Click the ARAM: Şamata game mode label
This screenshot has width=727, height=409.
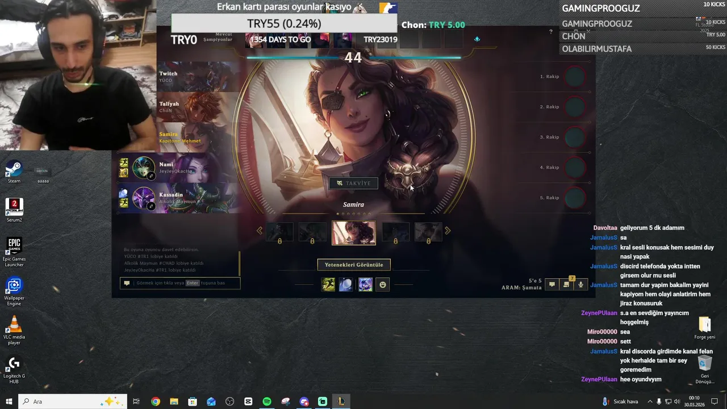tap(521, 287)
